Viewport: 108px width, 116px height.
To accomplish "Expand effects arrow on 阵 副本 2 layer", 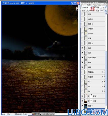I will (104, 72).
